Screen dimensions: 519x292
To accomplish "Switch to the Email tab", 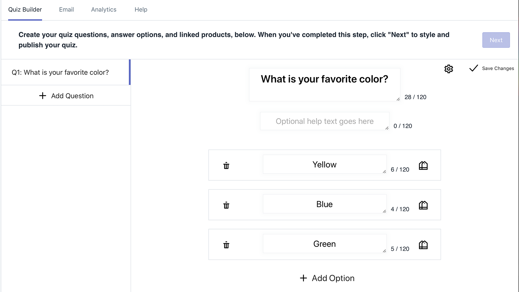I will tap(66, 10).
